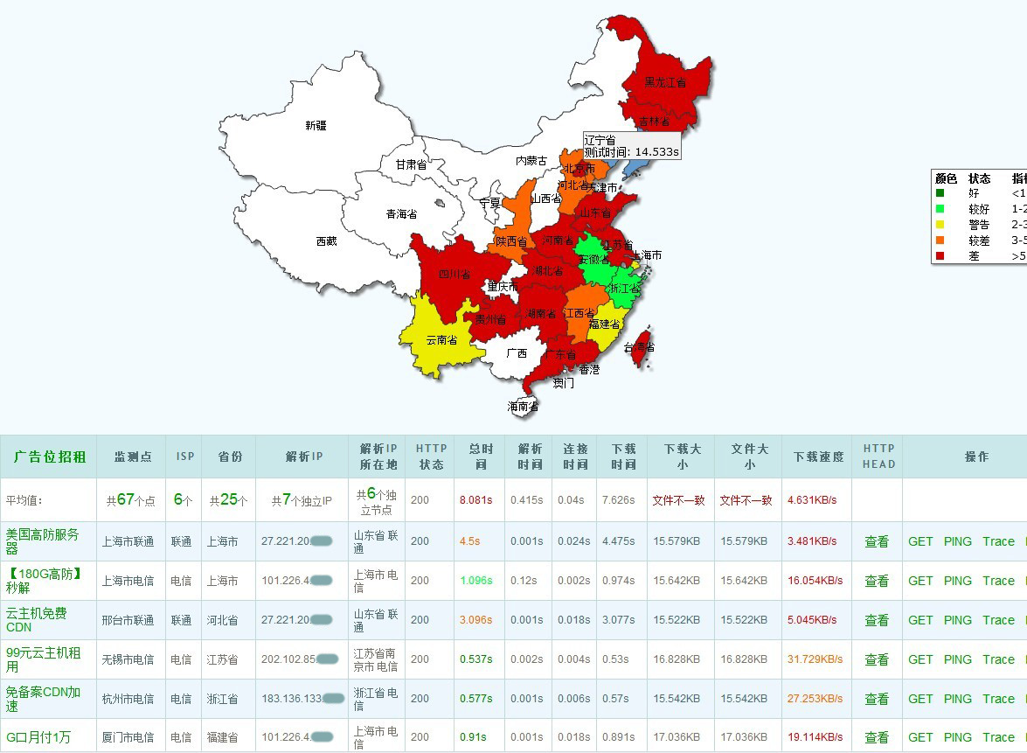Click the red 差 legend color swatch
This screenshot has height=753, width=1027.
(940, 256)
